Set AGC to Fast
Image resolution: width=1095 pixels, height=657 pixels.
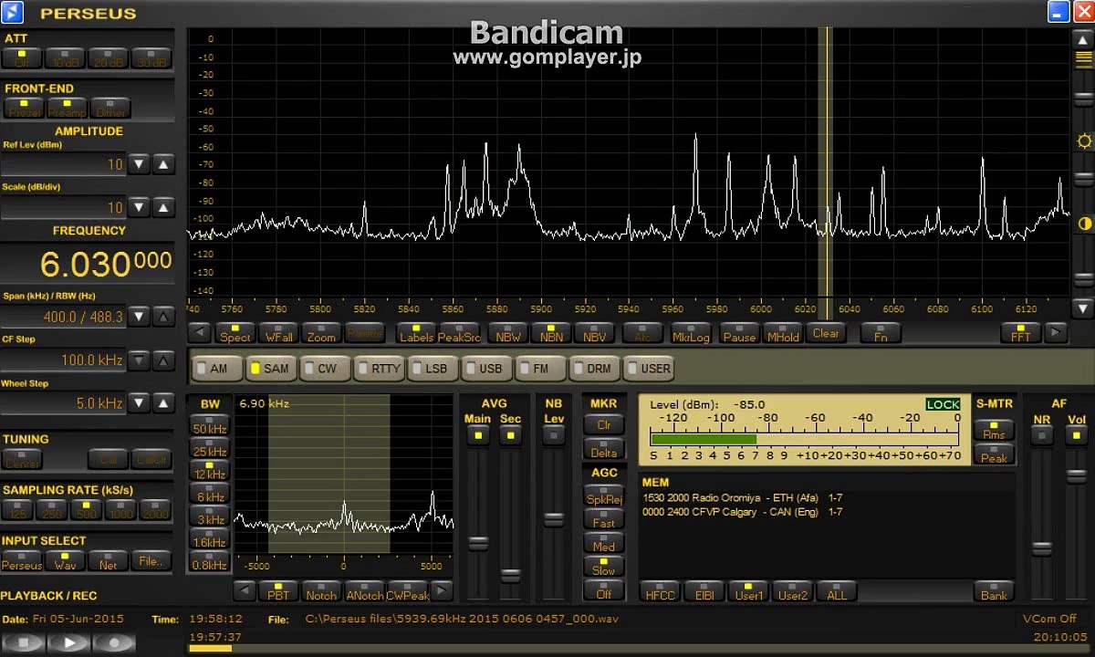point(604,519)
